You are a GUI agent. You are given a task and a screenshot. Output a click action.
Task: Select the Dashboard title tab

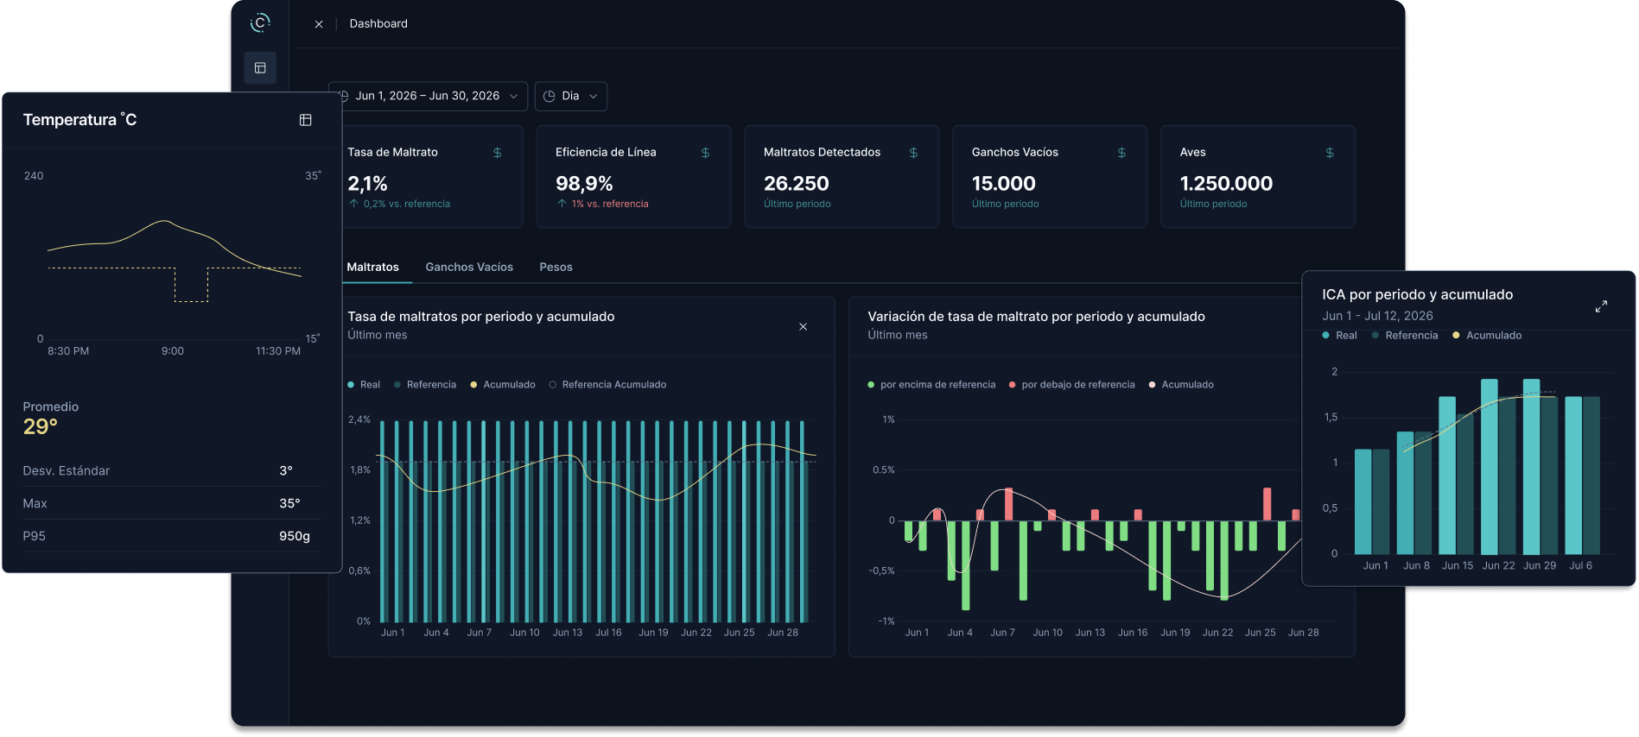coord(378,24)
